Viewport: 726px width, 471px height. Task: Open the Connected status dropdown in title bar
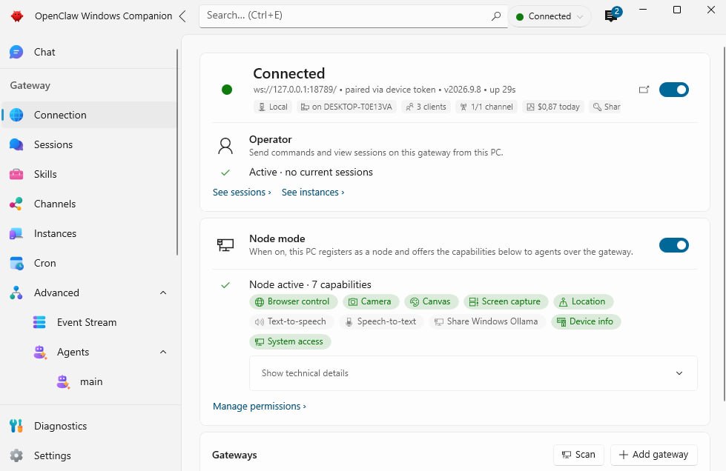(550, 16)
